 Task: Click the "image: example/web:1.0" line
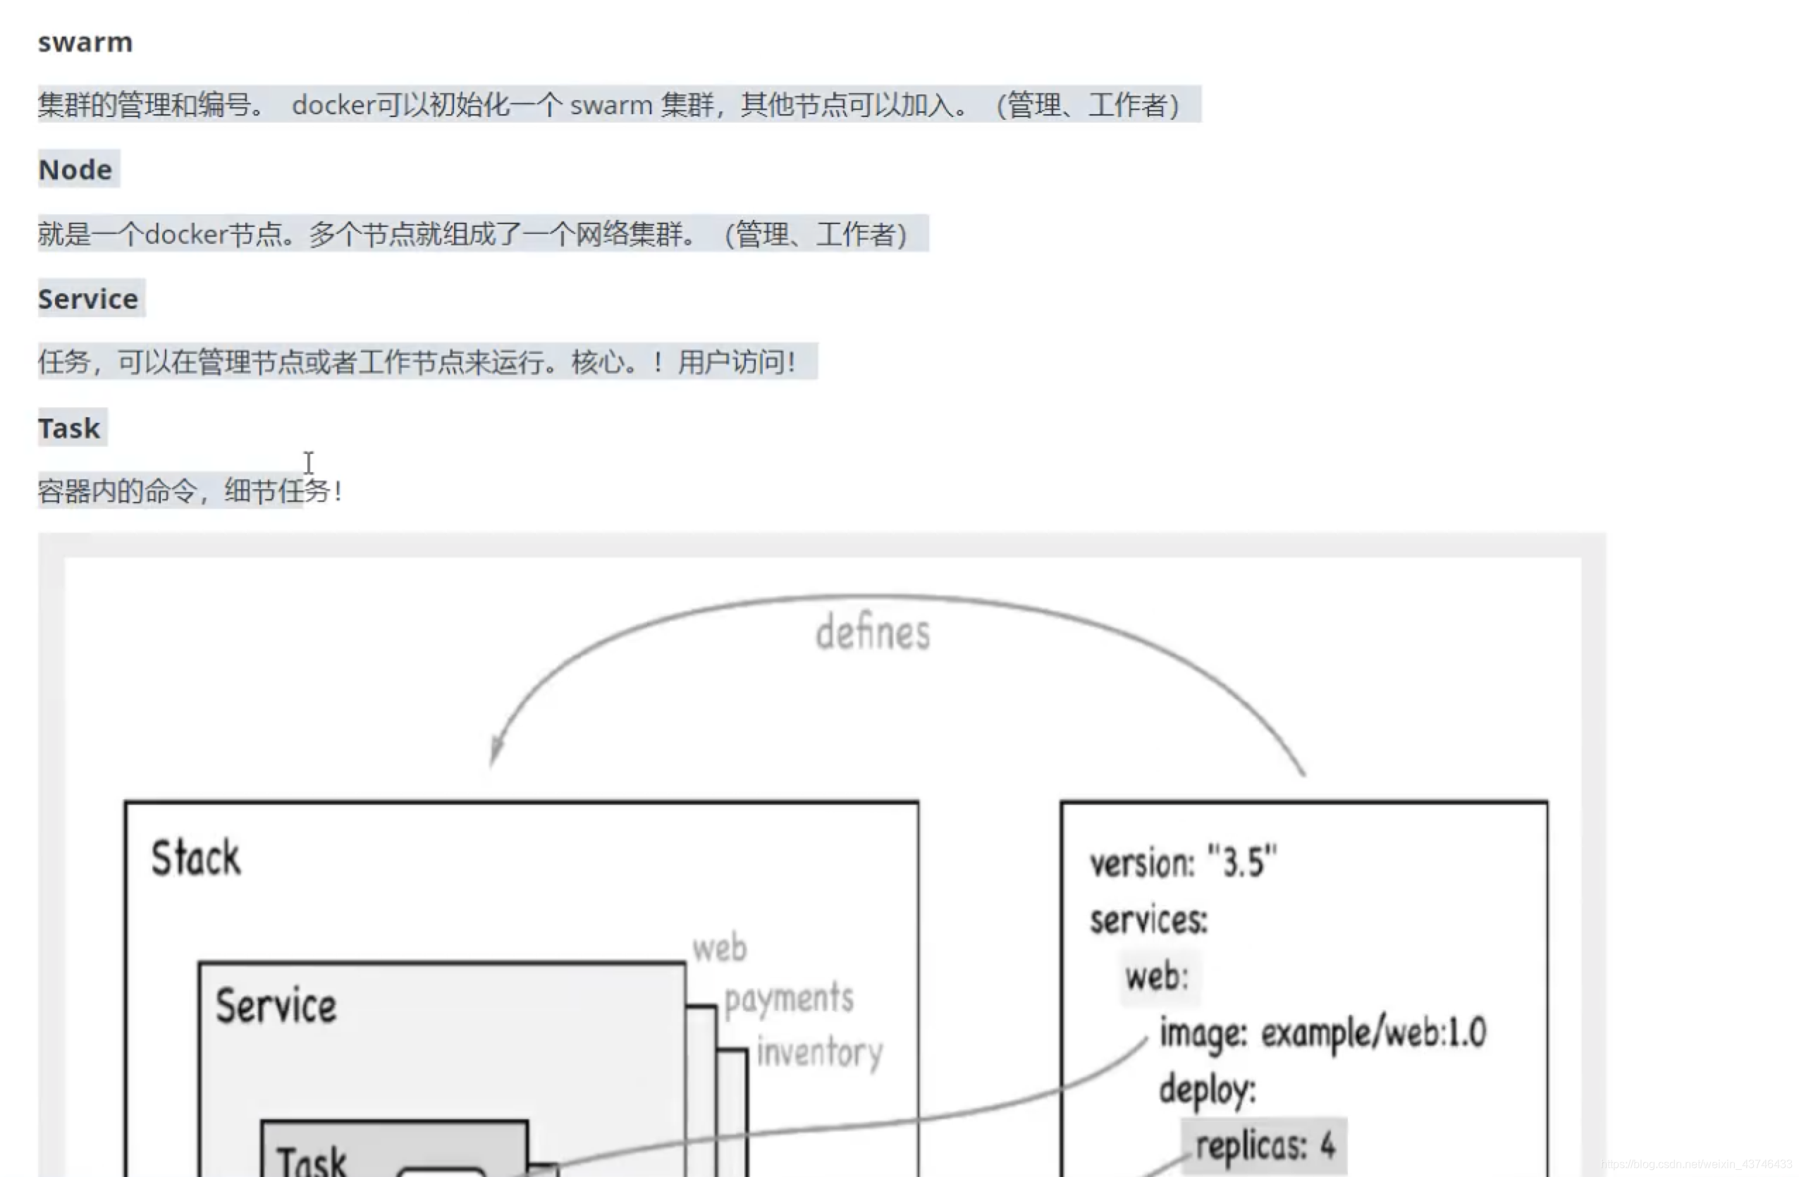pos(1322,1033)
